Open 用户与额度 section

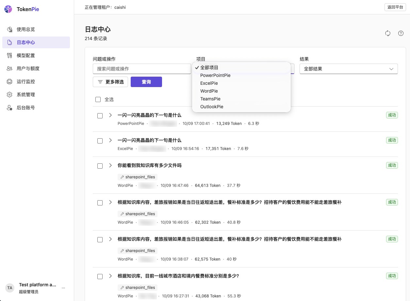36,68
